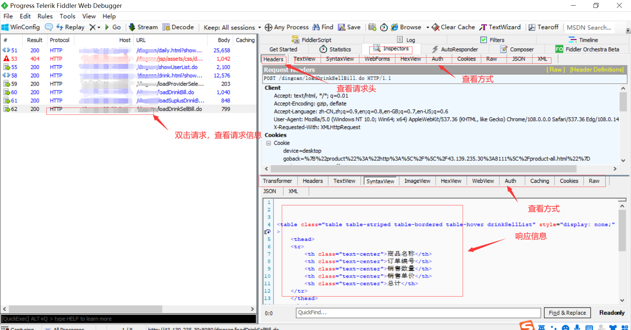The width and height of the screenshot is (631, 330).
Task: Open Fiddler Orchestra Beta tab
Action: coord(587,49)
